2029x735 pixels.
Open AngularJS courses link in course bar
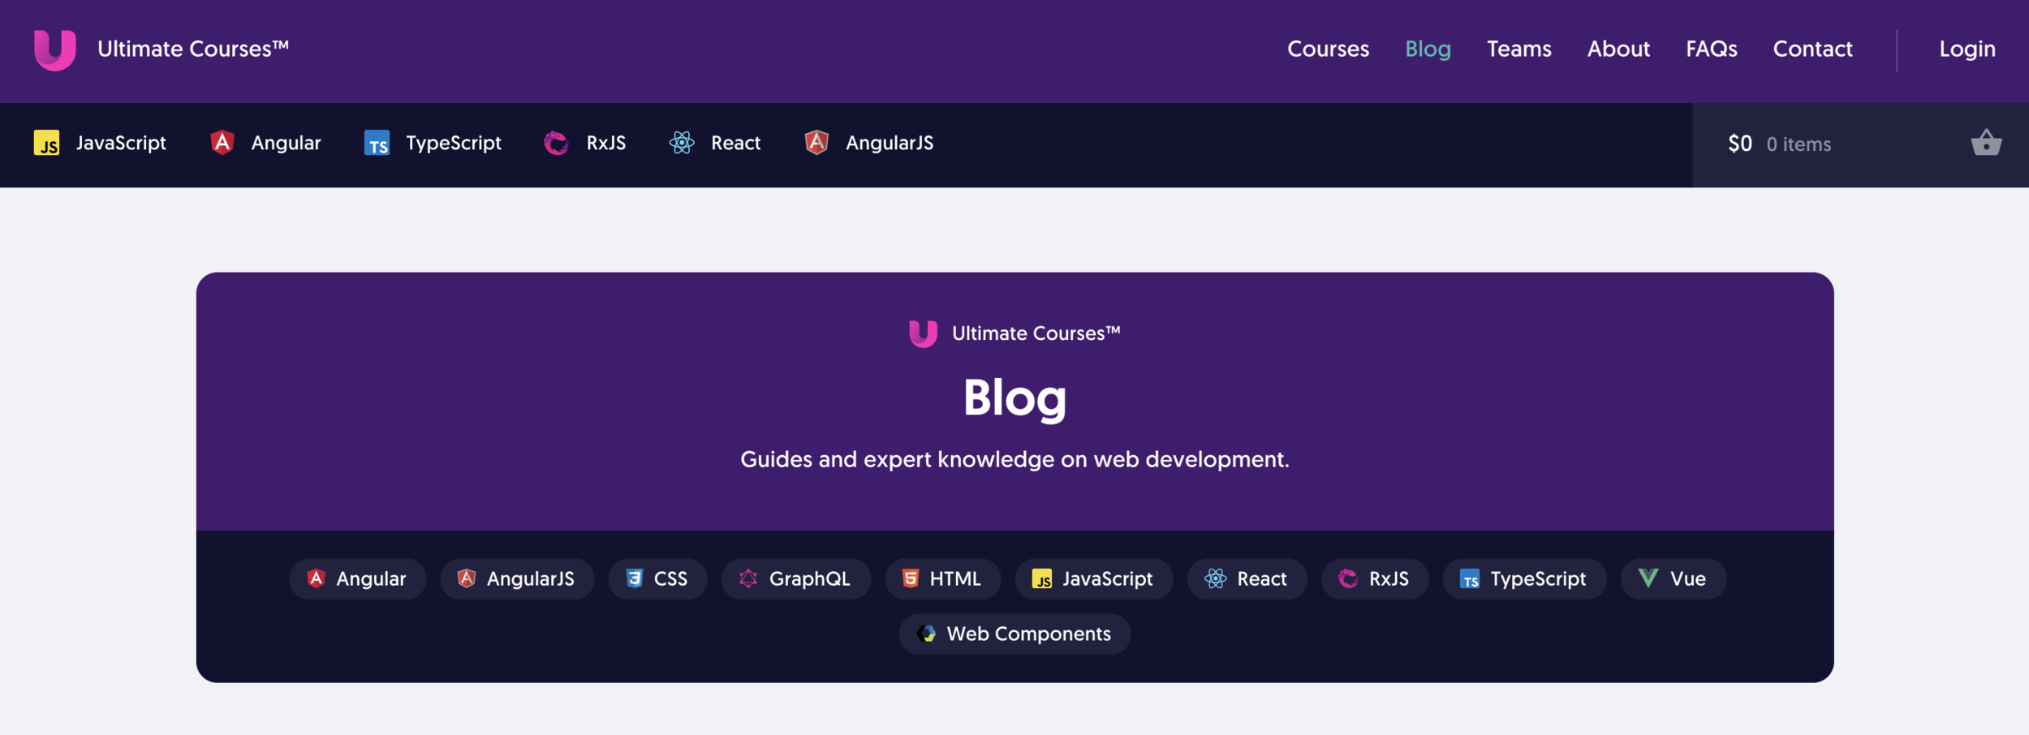pos(890,143)
